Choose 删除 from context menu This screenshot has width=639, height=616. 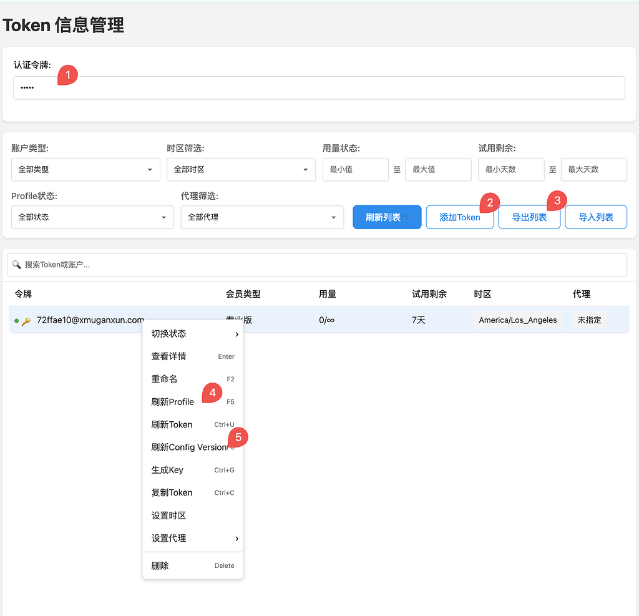click(x=193, y=566)
